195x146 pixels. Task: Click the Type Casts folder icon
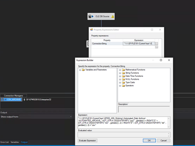pos(123,83)
